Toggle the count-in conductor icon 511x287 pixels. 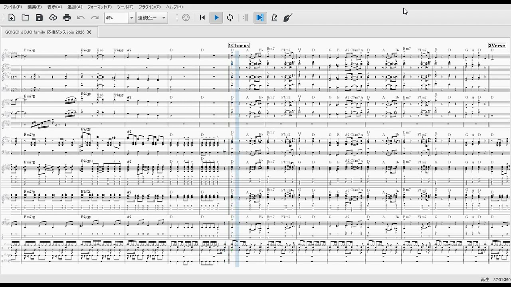coord(288,18)
